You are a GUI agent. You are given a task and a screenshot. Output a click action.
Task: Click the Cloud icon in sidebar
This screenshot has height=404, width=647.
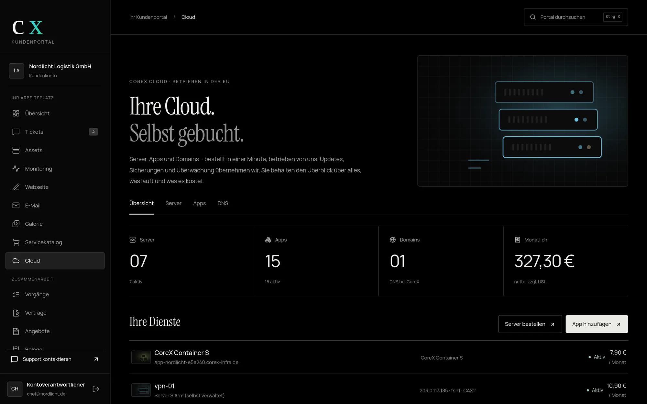click(16, 261)
